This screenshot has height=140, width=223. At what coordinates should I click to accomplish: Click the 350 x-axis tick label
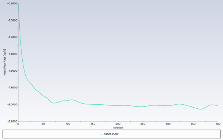pos(193,124)
